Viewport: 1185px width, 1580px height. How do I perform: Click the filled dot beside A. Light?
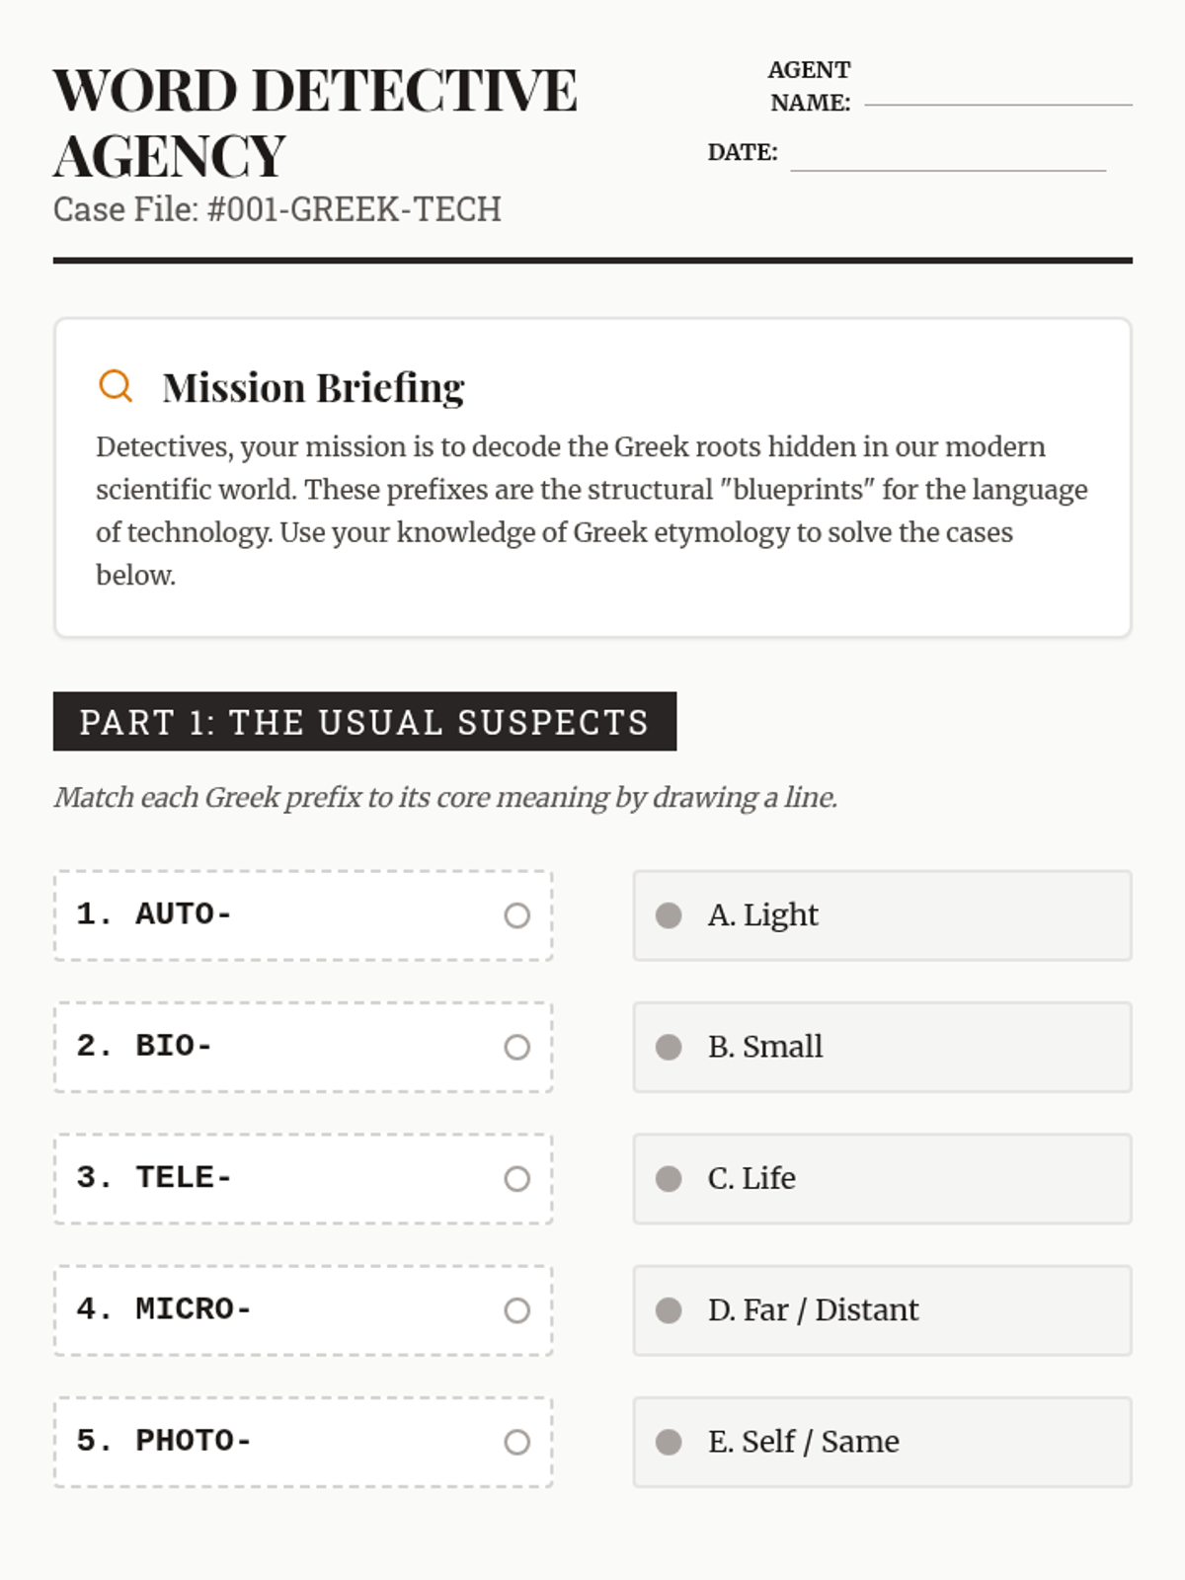pos(669,915)
